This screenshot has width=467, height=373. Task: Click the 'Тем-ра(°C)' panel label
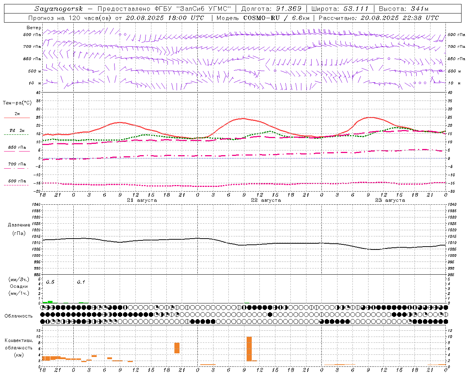17,103
